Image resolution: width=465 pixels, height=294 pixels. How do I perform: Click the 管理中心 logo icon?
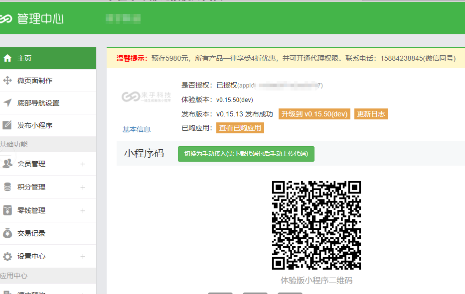tap(5, 19)
